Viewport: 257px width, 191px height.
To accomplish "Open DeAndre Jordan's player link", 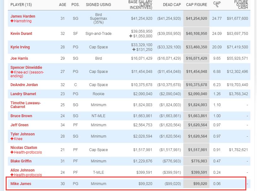I will coord(24,85).
